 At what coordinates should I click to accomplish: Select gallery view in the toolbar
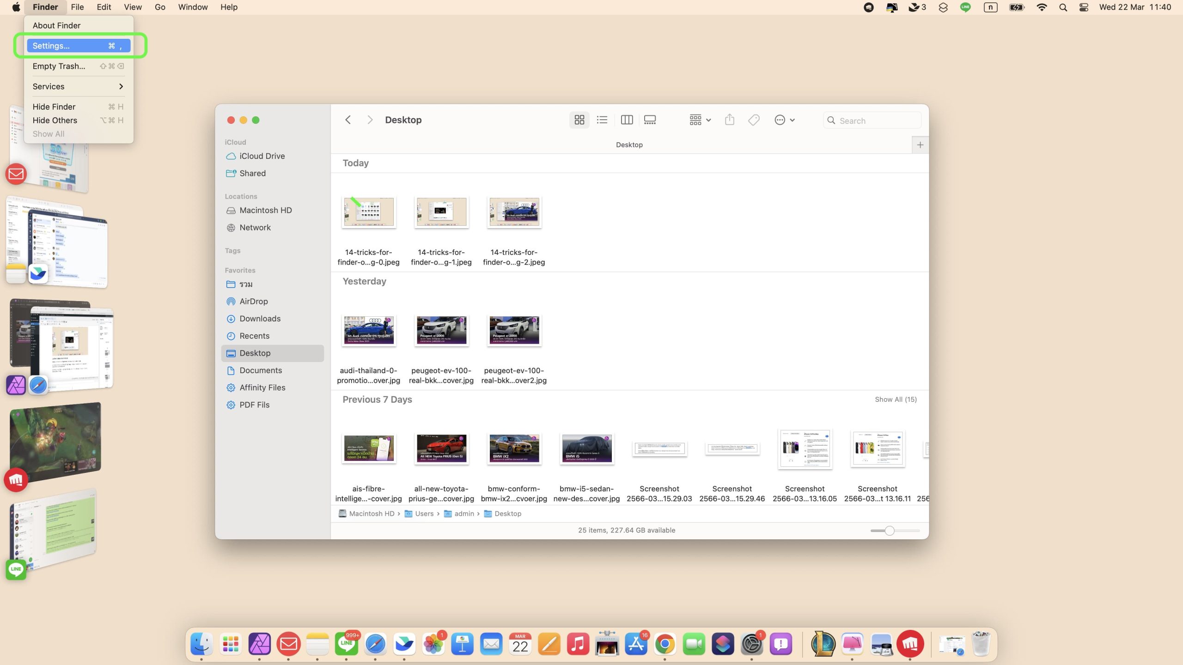coord(650,120)
